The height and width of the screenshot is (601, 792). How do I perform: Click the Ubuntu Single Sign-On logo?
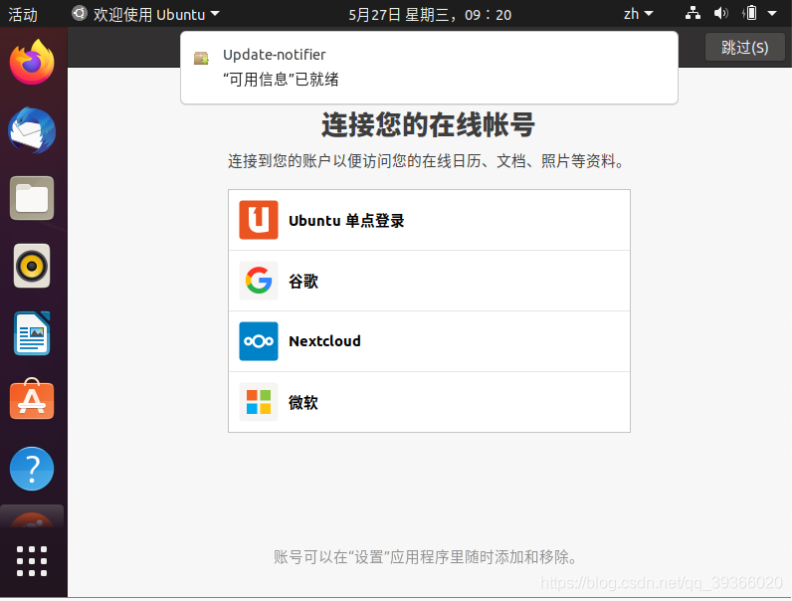(259, 220)
